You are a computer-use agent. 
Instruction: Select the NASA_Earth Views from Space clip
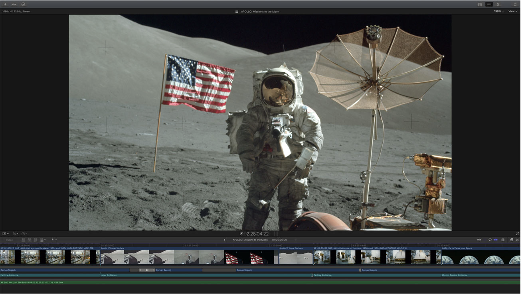[481, 256]
